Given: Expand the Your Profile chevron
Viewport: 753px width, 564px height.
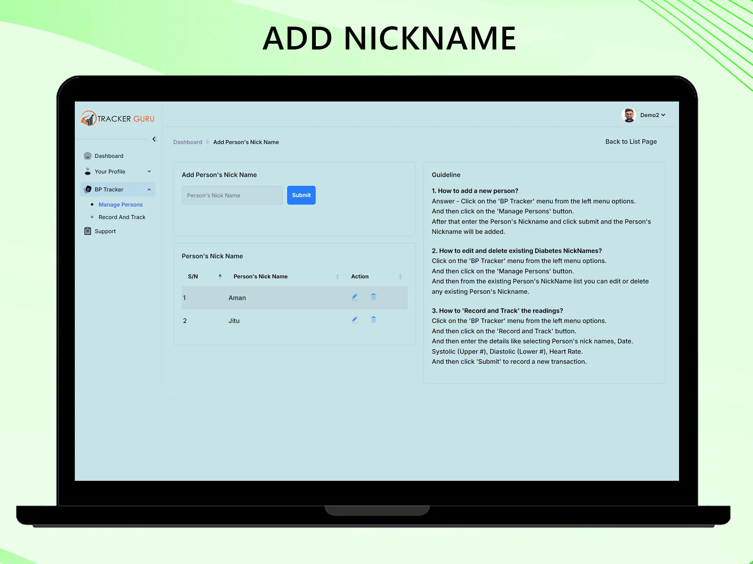Looking at the screenshot, I should pos(149,171).
